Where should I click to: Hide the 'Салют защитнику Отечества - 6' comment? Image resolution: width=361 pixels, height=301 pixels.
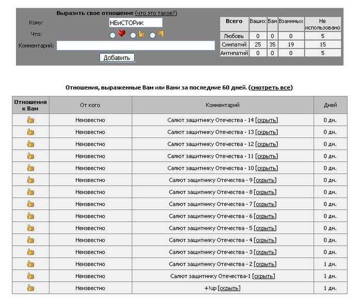[265, 216]
